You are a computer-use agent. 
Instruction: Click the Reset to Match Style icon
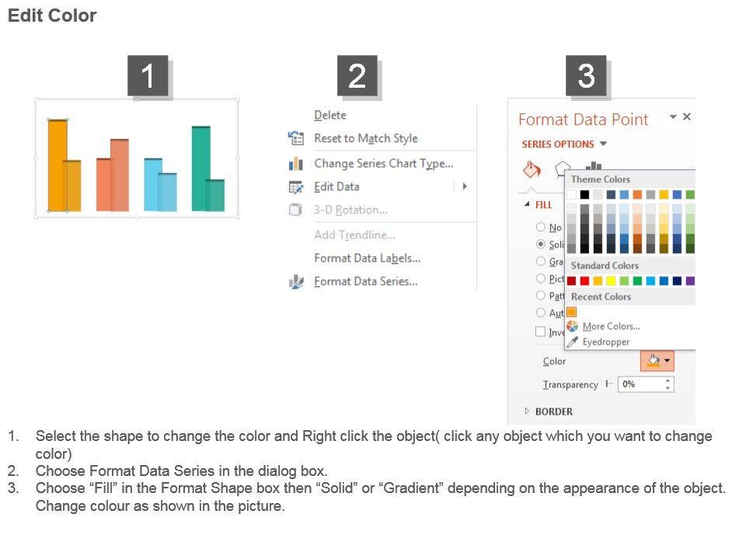tap(296, 138)
